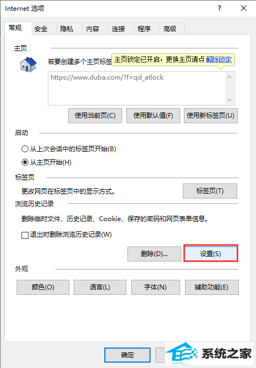Open the 标签页 settings button
Viewport: 256px width, 368px height.
point(210,191)
